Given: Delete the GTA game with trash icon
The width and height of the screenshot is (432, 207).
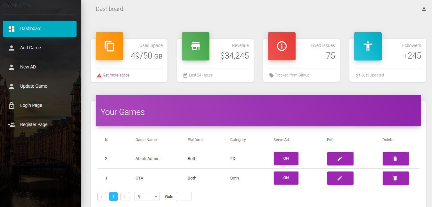Looking at the screenshot, I should [x=395, y=178].
